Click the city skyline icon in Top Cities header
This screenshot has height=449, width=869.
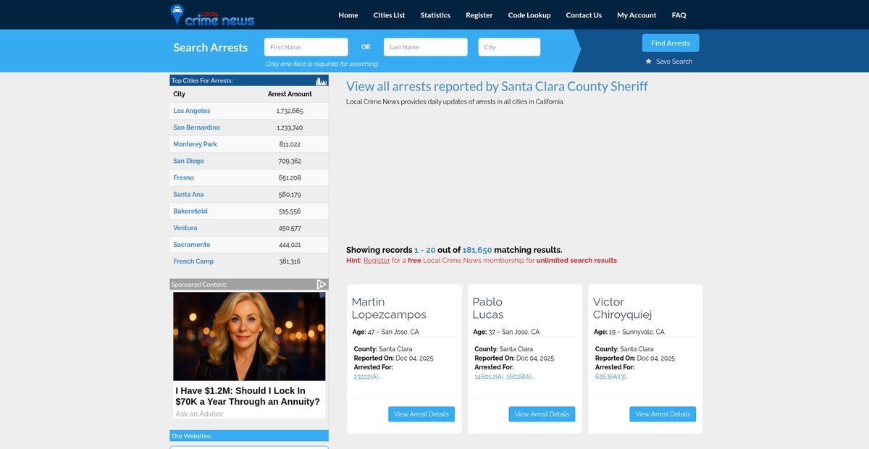322,80
